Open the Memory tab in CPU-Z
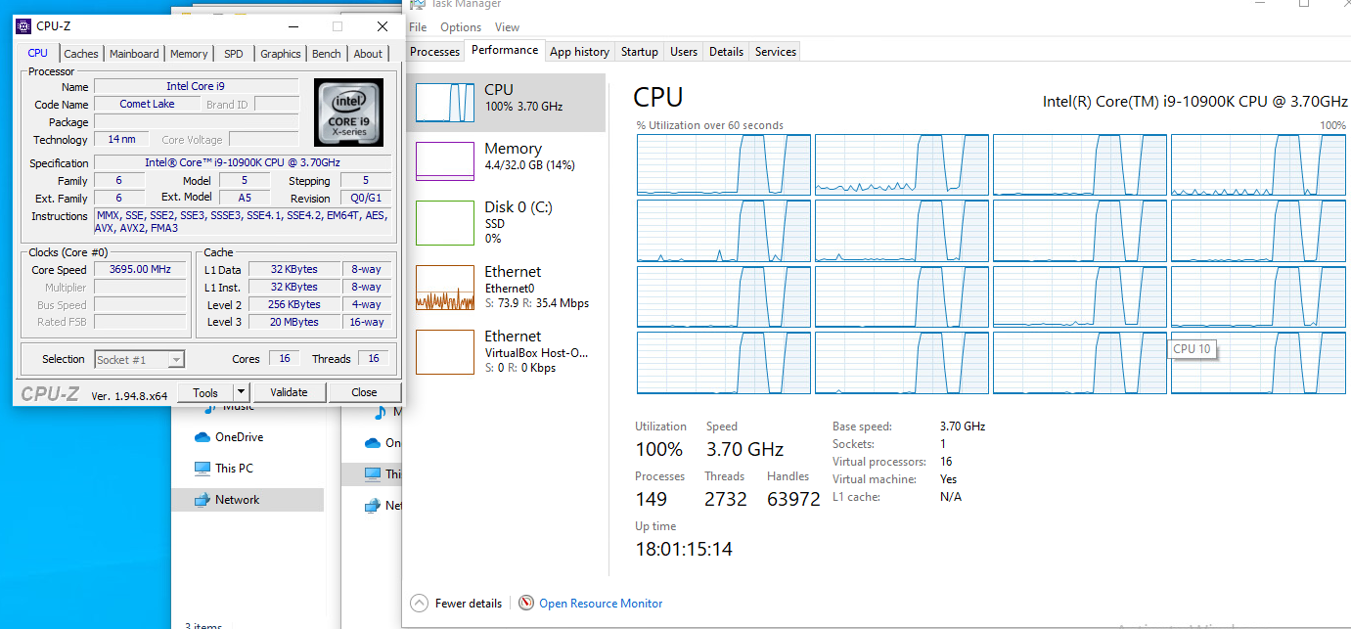Image resolution: width=1351 pixels, height=629 pixels. tap(189, 54)
